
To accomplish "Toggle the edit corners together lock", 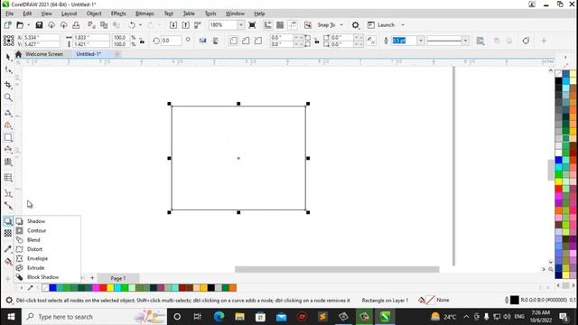I will coord(317,41).
